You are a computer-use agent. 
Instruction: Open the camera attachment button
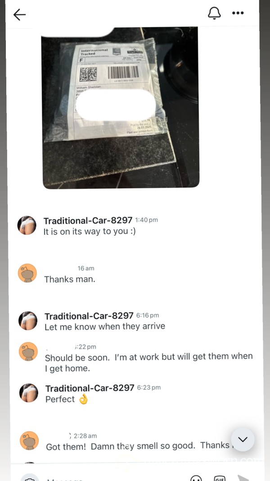point(30,478)
